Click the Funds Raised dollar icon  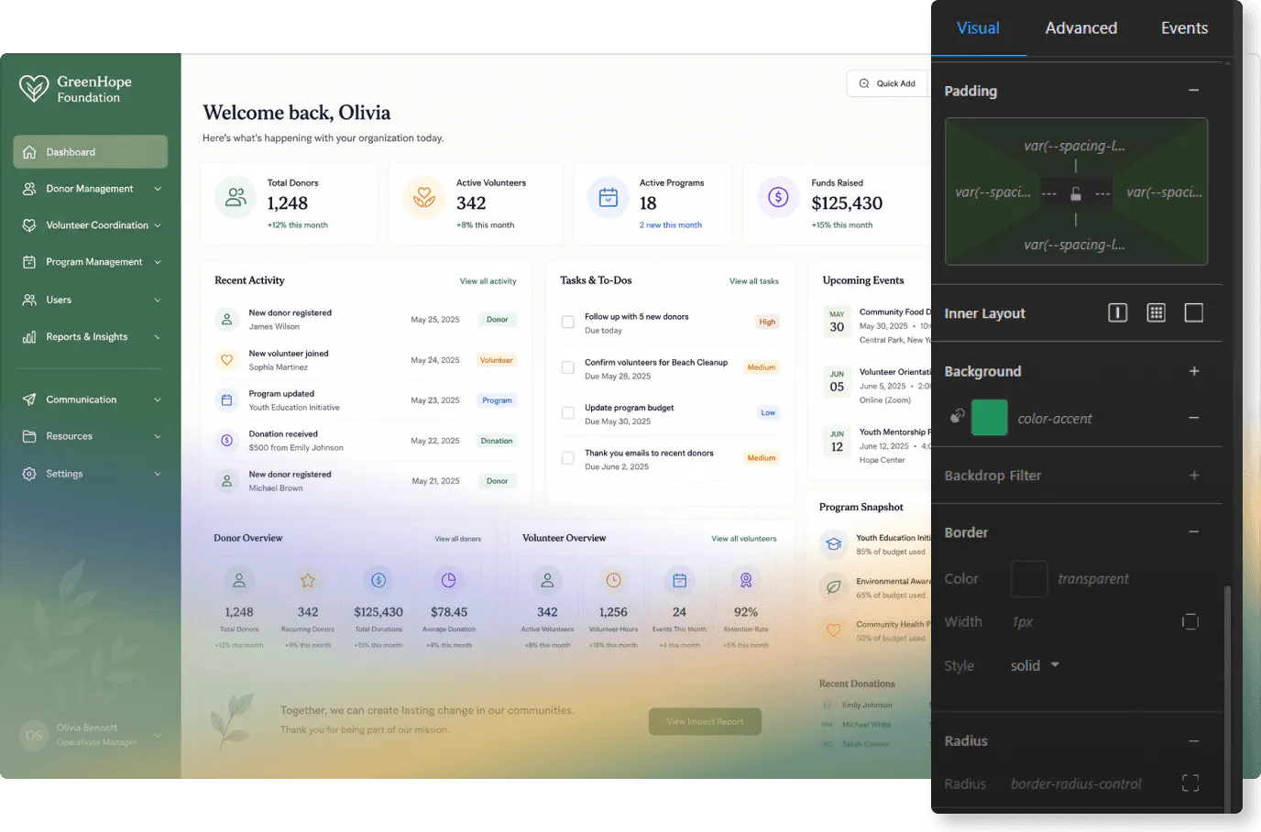[x=778, y=196]
